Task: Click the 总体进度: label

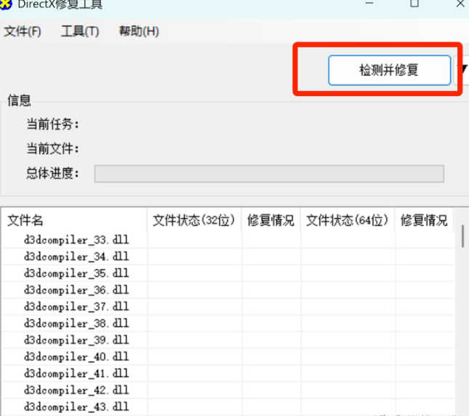Action: click(x=52, y=173)
